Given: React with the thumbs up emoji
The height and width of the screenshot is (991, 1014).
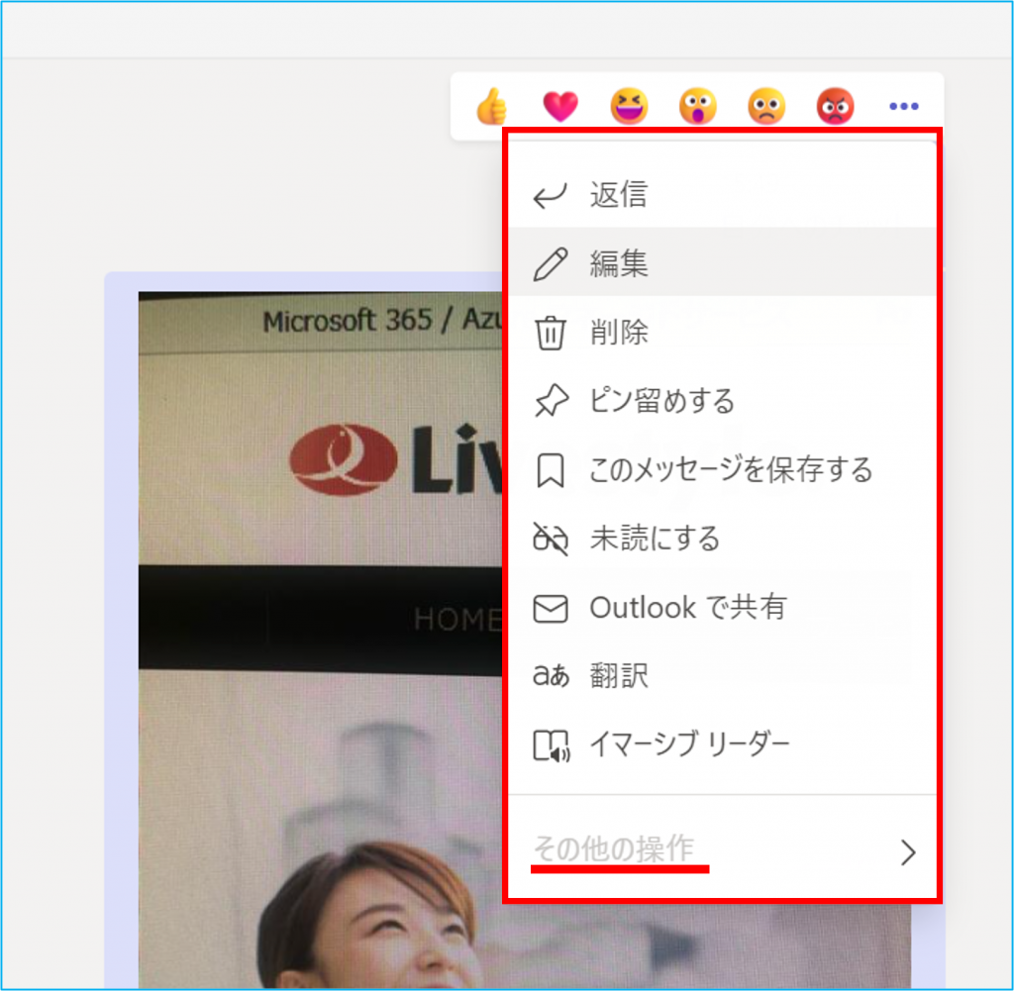Looking at the screenshot, I should tap(492, 106).
